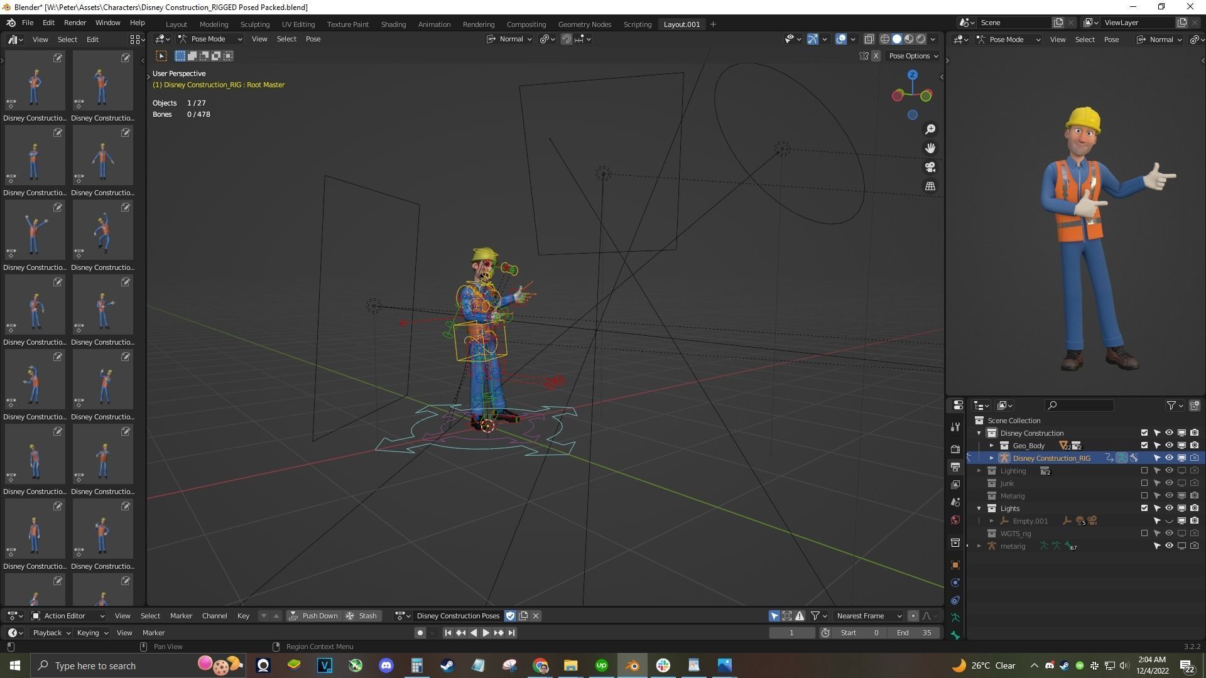Viewport: 1206px width, 678px height.
Task: Hide Geo_Body with its eye icon
Action: [1169, 446]
